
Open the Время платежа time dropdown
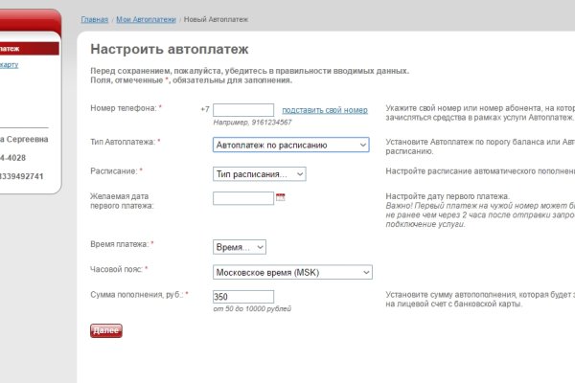[240, 247]
